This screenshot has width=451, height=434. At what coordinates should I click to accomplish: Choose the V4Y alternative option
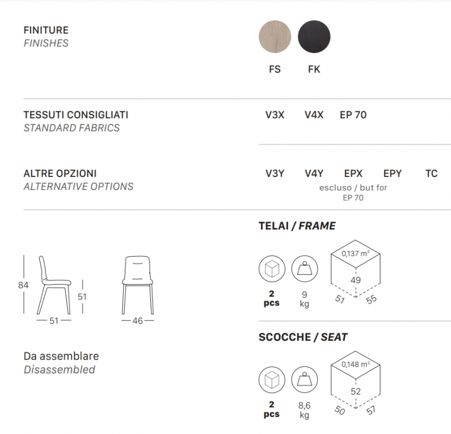click(x=314, y=173)
